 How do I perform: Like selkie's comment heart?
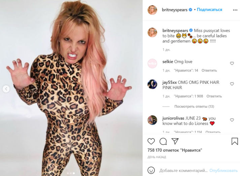(x=232, y=63)
